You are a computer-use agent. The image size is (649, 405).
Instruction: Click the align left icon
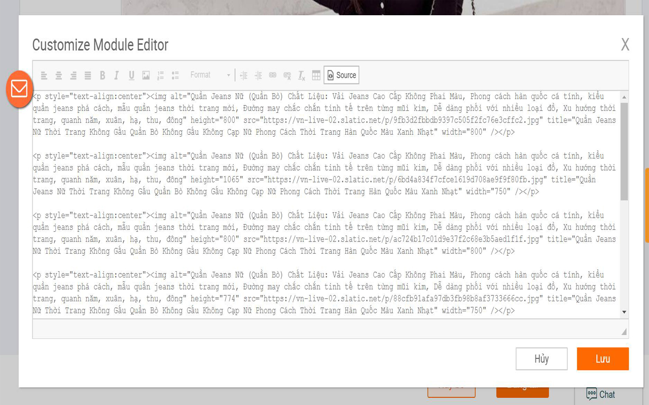point(44,75)
